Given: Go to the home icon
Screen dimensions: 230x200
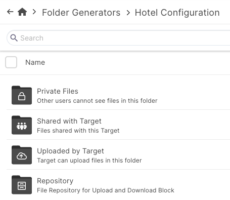Looking at the screenshot, I should click(x=22, y=12).
